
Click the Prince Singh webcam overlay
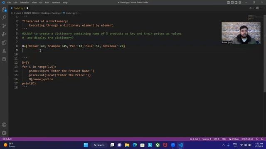241,33
